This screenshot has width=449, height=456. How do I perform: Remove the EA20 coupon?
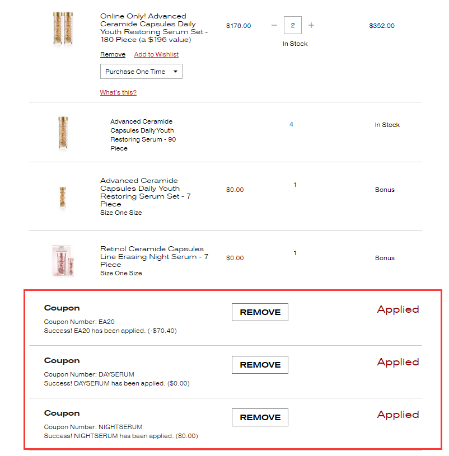pos(260,312)
